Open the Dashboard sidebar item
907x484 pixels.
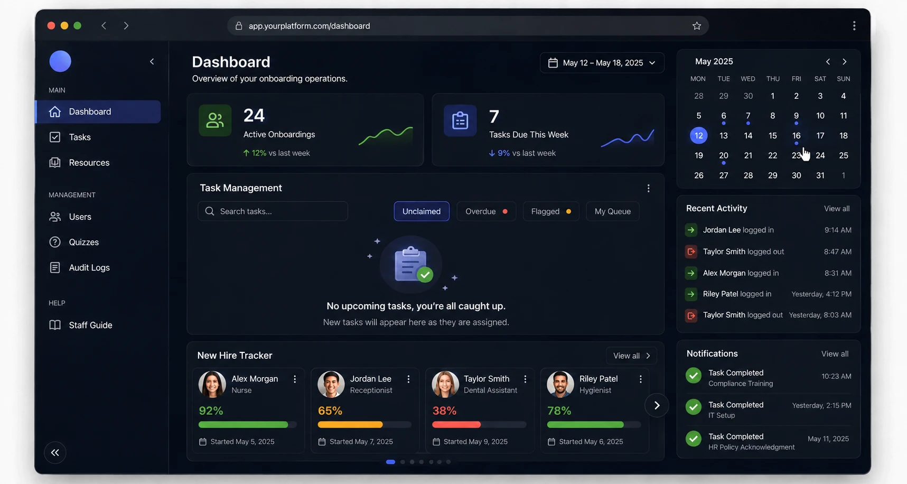tap(98, 111)
